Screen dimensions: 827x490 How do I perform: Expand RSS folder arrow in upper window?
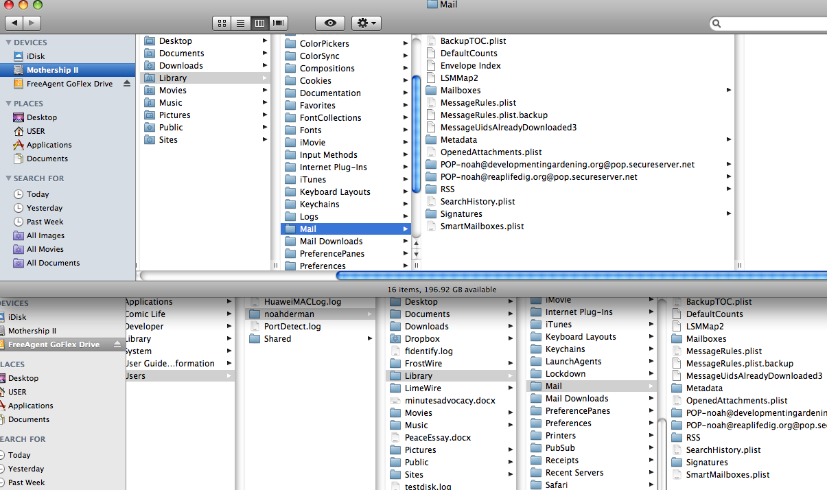click(x=729, y=189)
